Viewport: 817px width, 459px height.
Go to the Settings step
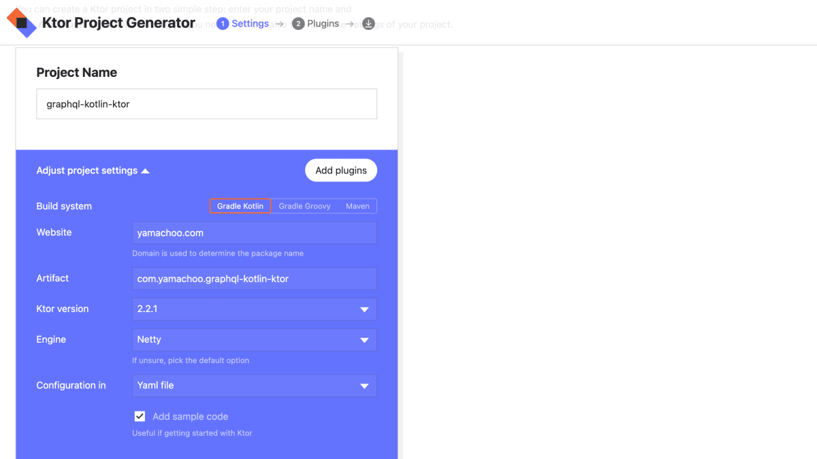251,24
